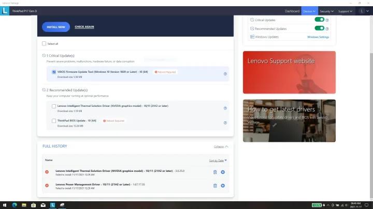373x209 pixels.
Task: Open the Sort by Date dropdown
Action: 218,160
